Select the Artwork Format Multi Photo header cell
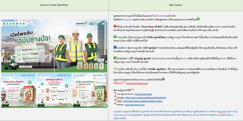 [54, 5]
